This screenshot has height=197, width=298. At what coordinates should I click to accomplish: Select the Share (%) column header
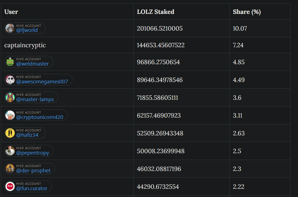point(247,12)
